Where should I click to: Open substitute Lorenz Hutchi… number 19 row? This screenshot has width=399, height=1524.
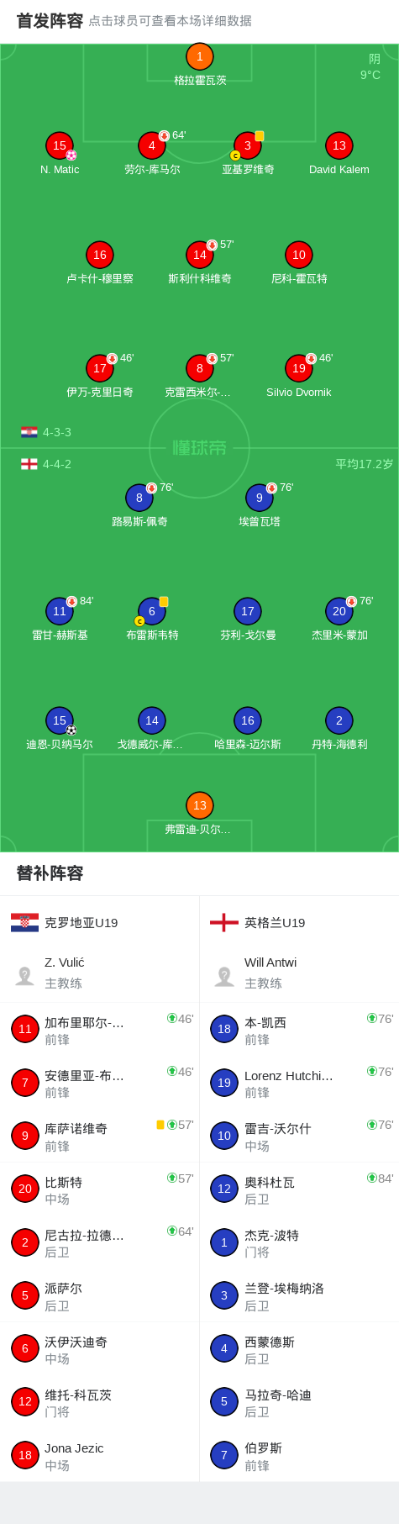tap(299, 1083)
